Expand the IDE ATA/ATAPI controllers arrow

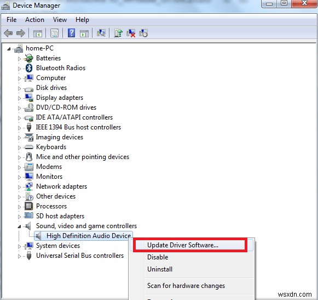coord(19,118)
